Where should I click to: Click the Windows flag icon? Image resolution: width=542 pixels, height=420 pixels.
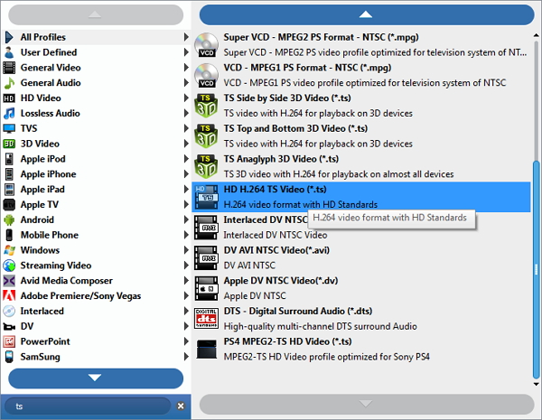pyautogui.click(x=9, y=250)
